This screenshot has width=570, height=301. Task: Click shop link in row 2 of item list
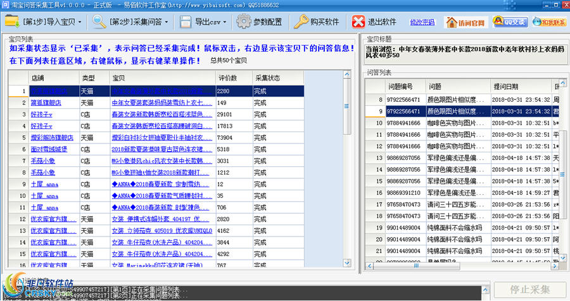46,102
